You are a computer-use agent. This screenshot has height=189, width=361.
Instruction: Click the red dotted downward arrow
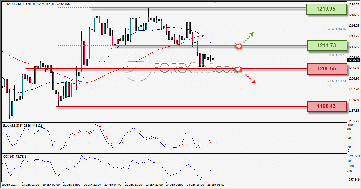[x=250, y=78]
